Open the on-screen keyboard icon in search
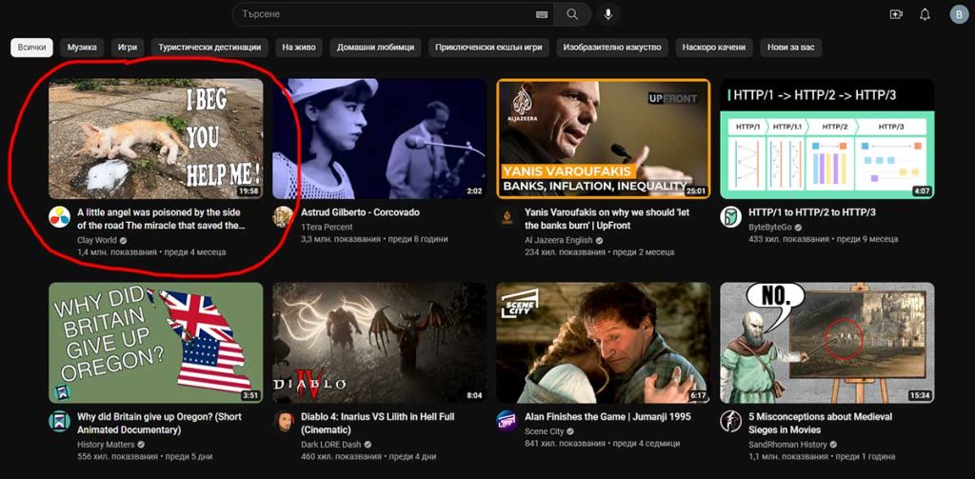975x479 pixels. point(542,14)
